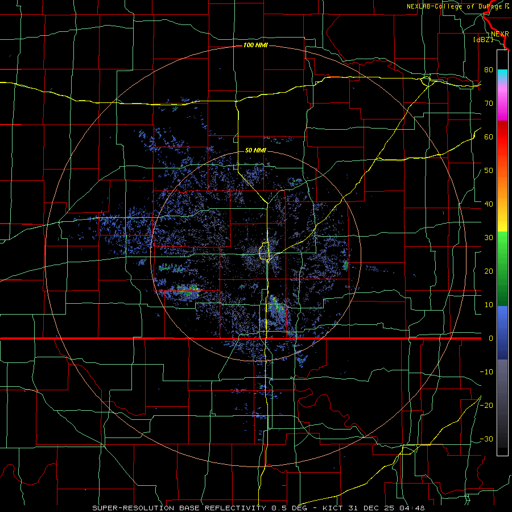This screenshot has height=512, width=512.
Task: Click the 50 NMI range ring label
Action: click(x=255, y=150)
